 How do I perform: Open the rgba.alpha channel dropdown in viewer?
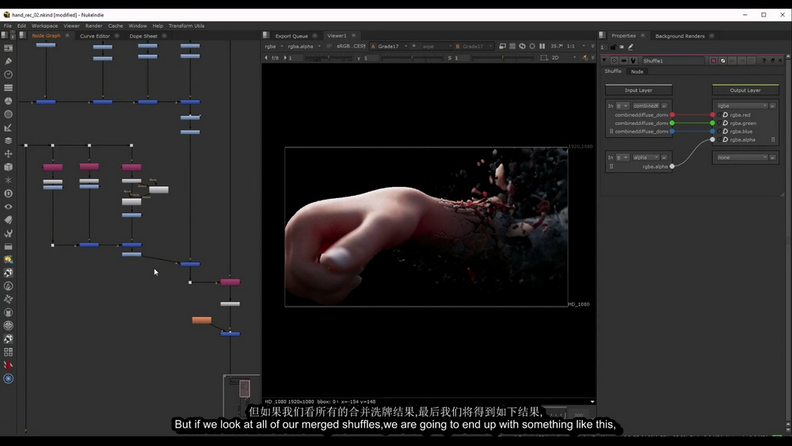[304, 47]
